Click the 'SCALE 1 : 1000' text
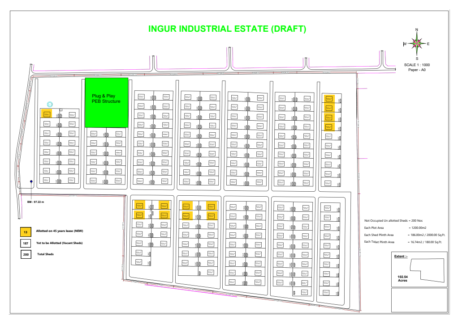The height and width of the screenshot is (324, 458). (417, 65)
